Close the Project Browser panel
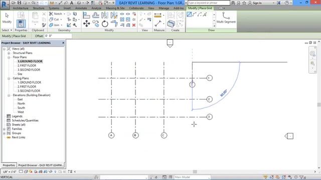 pos(63,43)
